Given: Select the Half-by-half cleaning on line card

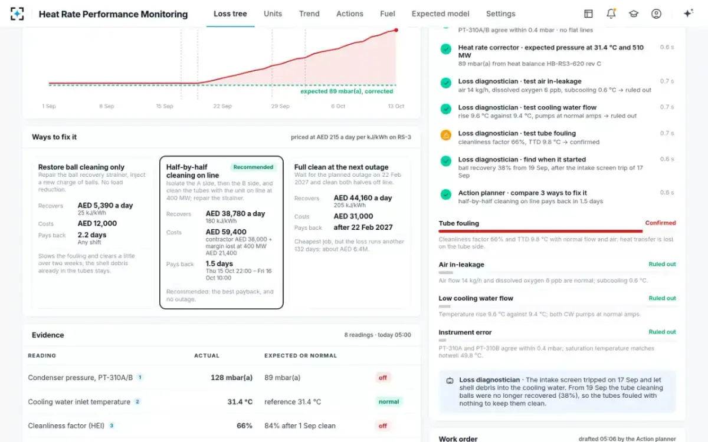Looking at the screenshot, I should [221, 233].
